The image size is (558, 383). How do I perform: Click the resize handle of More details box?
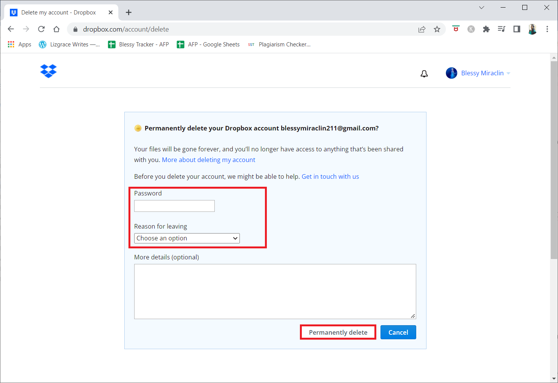tap(413, 316)
